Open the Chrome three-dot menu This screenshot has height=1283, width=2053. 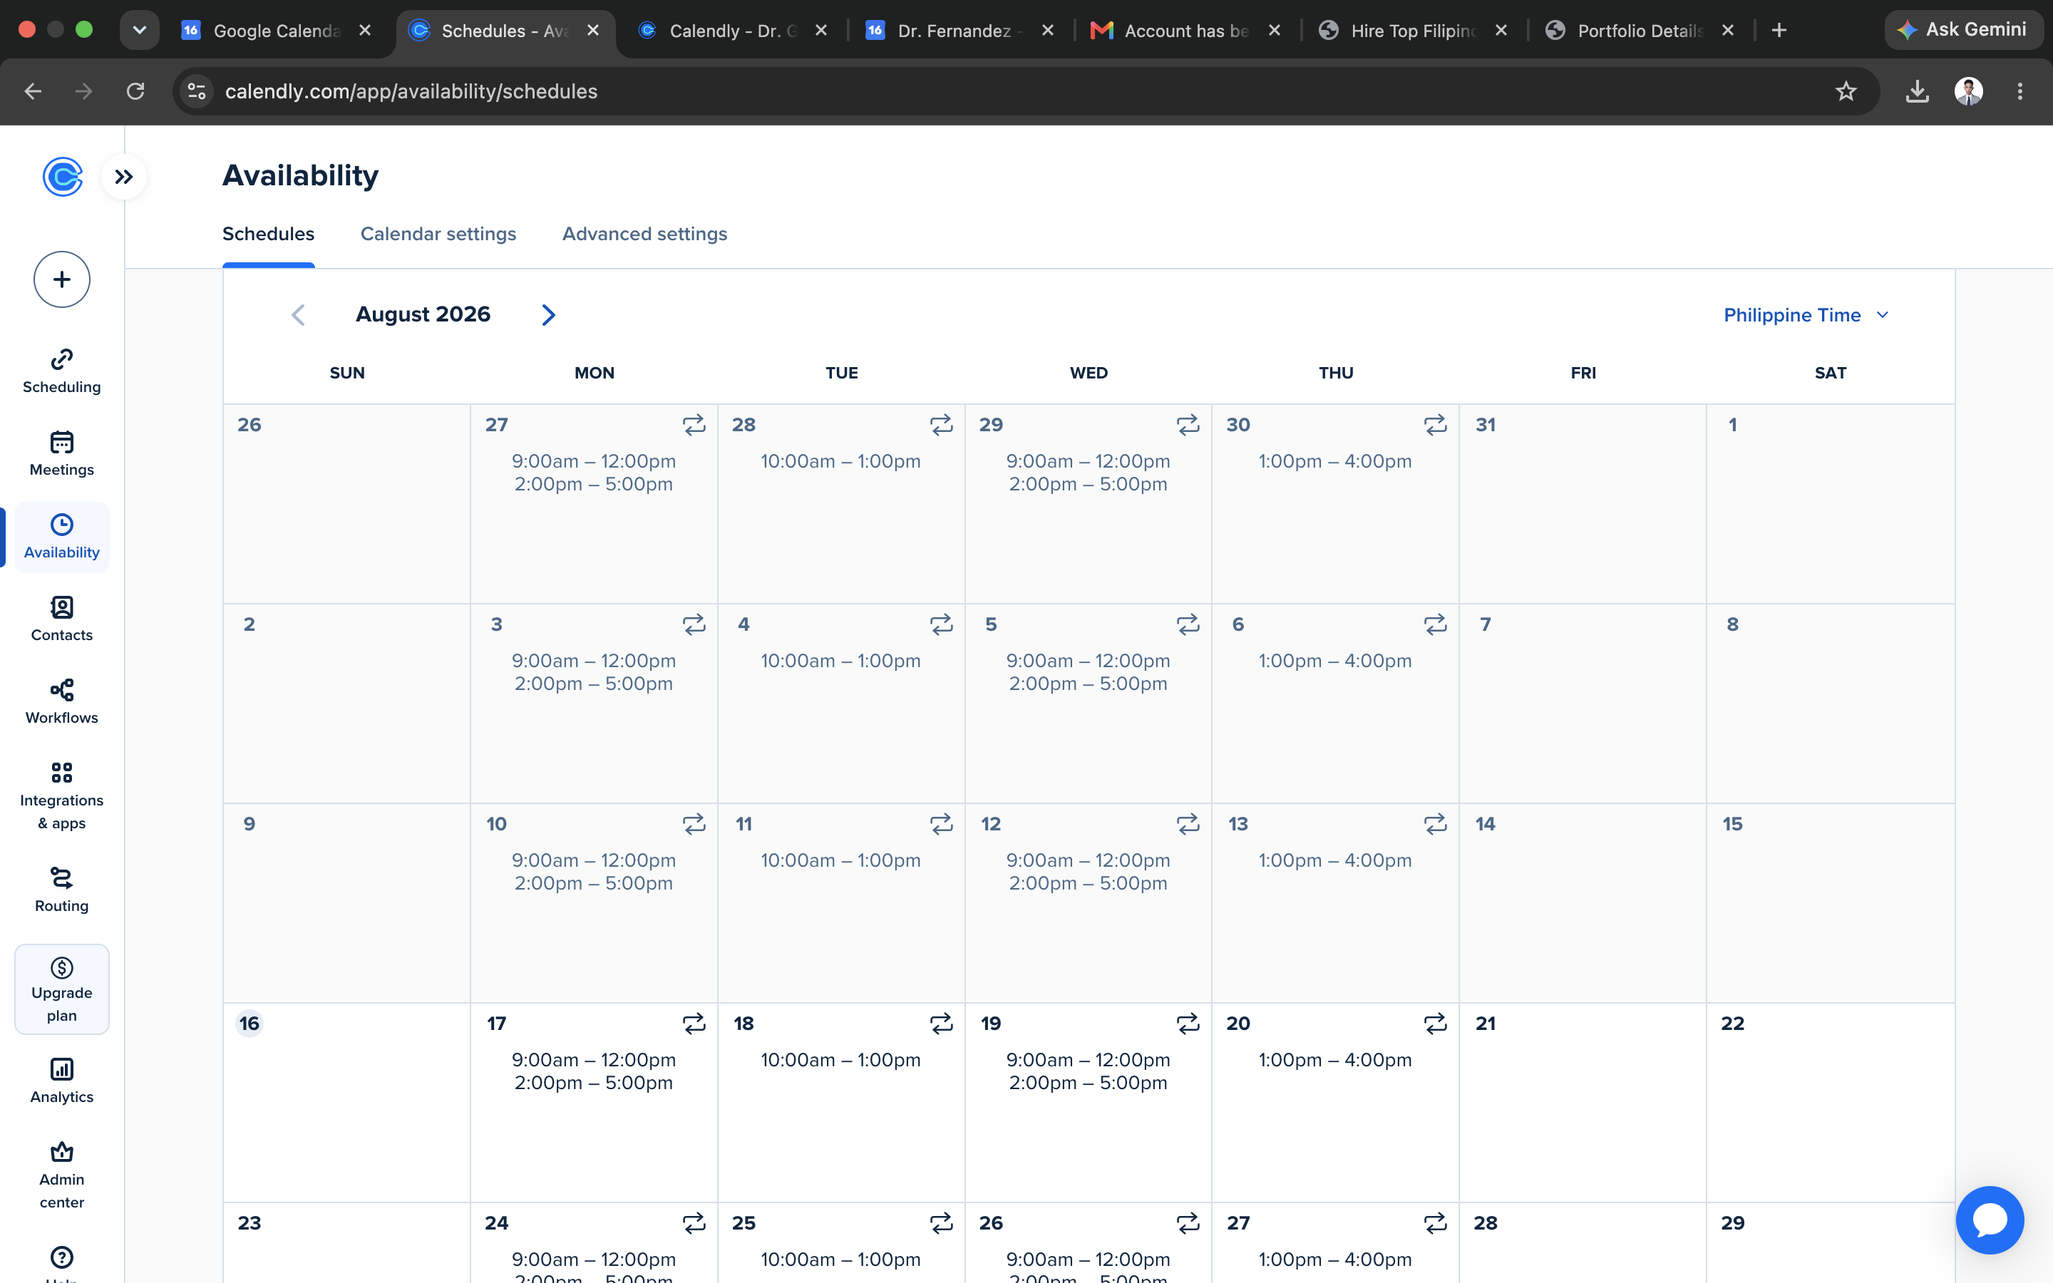tap(2020, 92)
